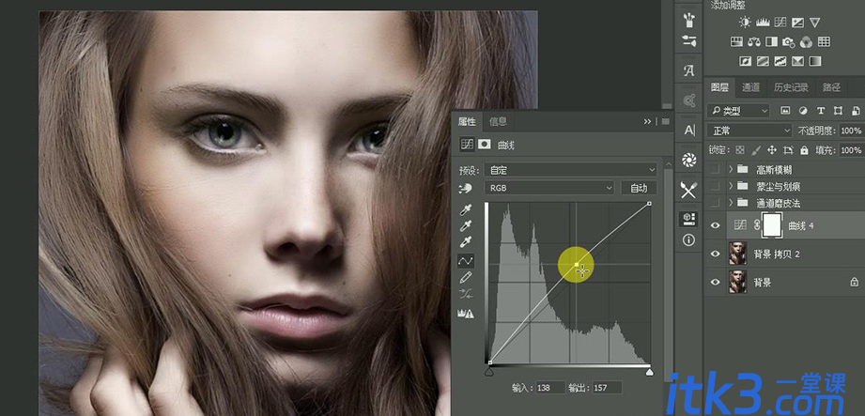The width and height of the screenshot is (865, 416).
Task: Add a Vibrance adjustment
Action: 815,23
